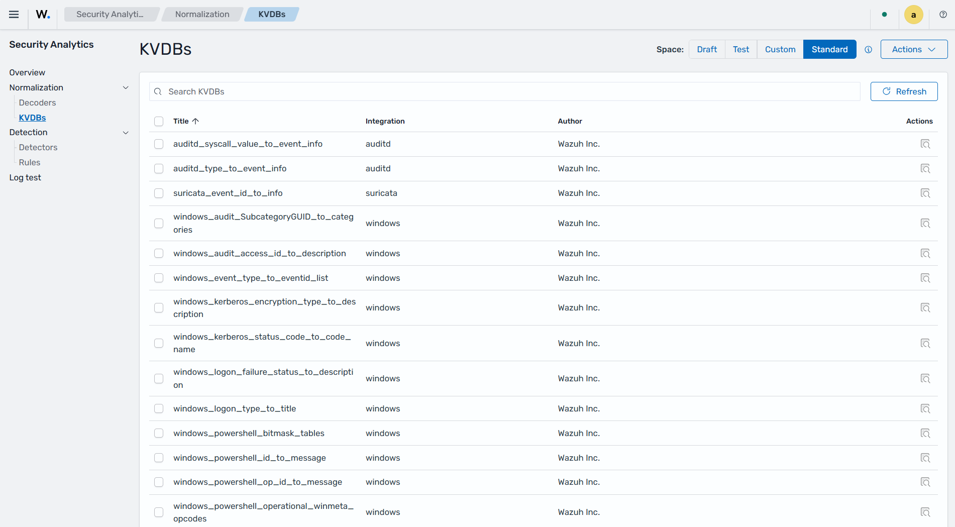The width and height of the screenshot is (955, 527).
Task: Open the hamburger navigation menu
Action: [14, 14]
